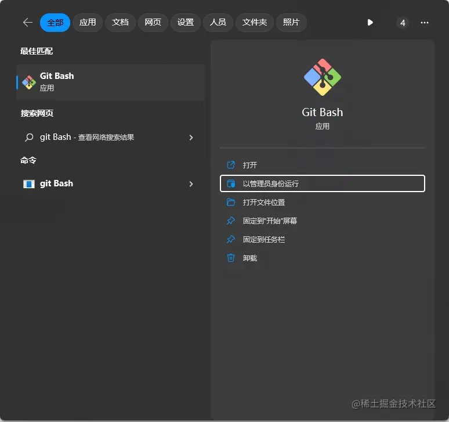Expand the chevron for git Bash web search
This screenshot has height=422, width=449.
point(191,138)
